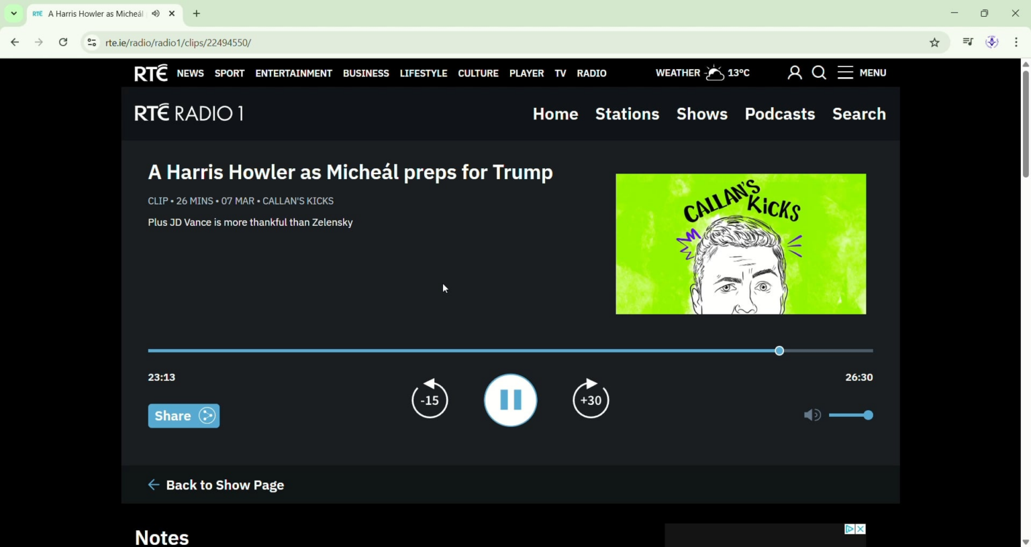Open the ENTERTAINMENT section
1031x547 pixels.
[294, 73]
